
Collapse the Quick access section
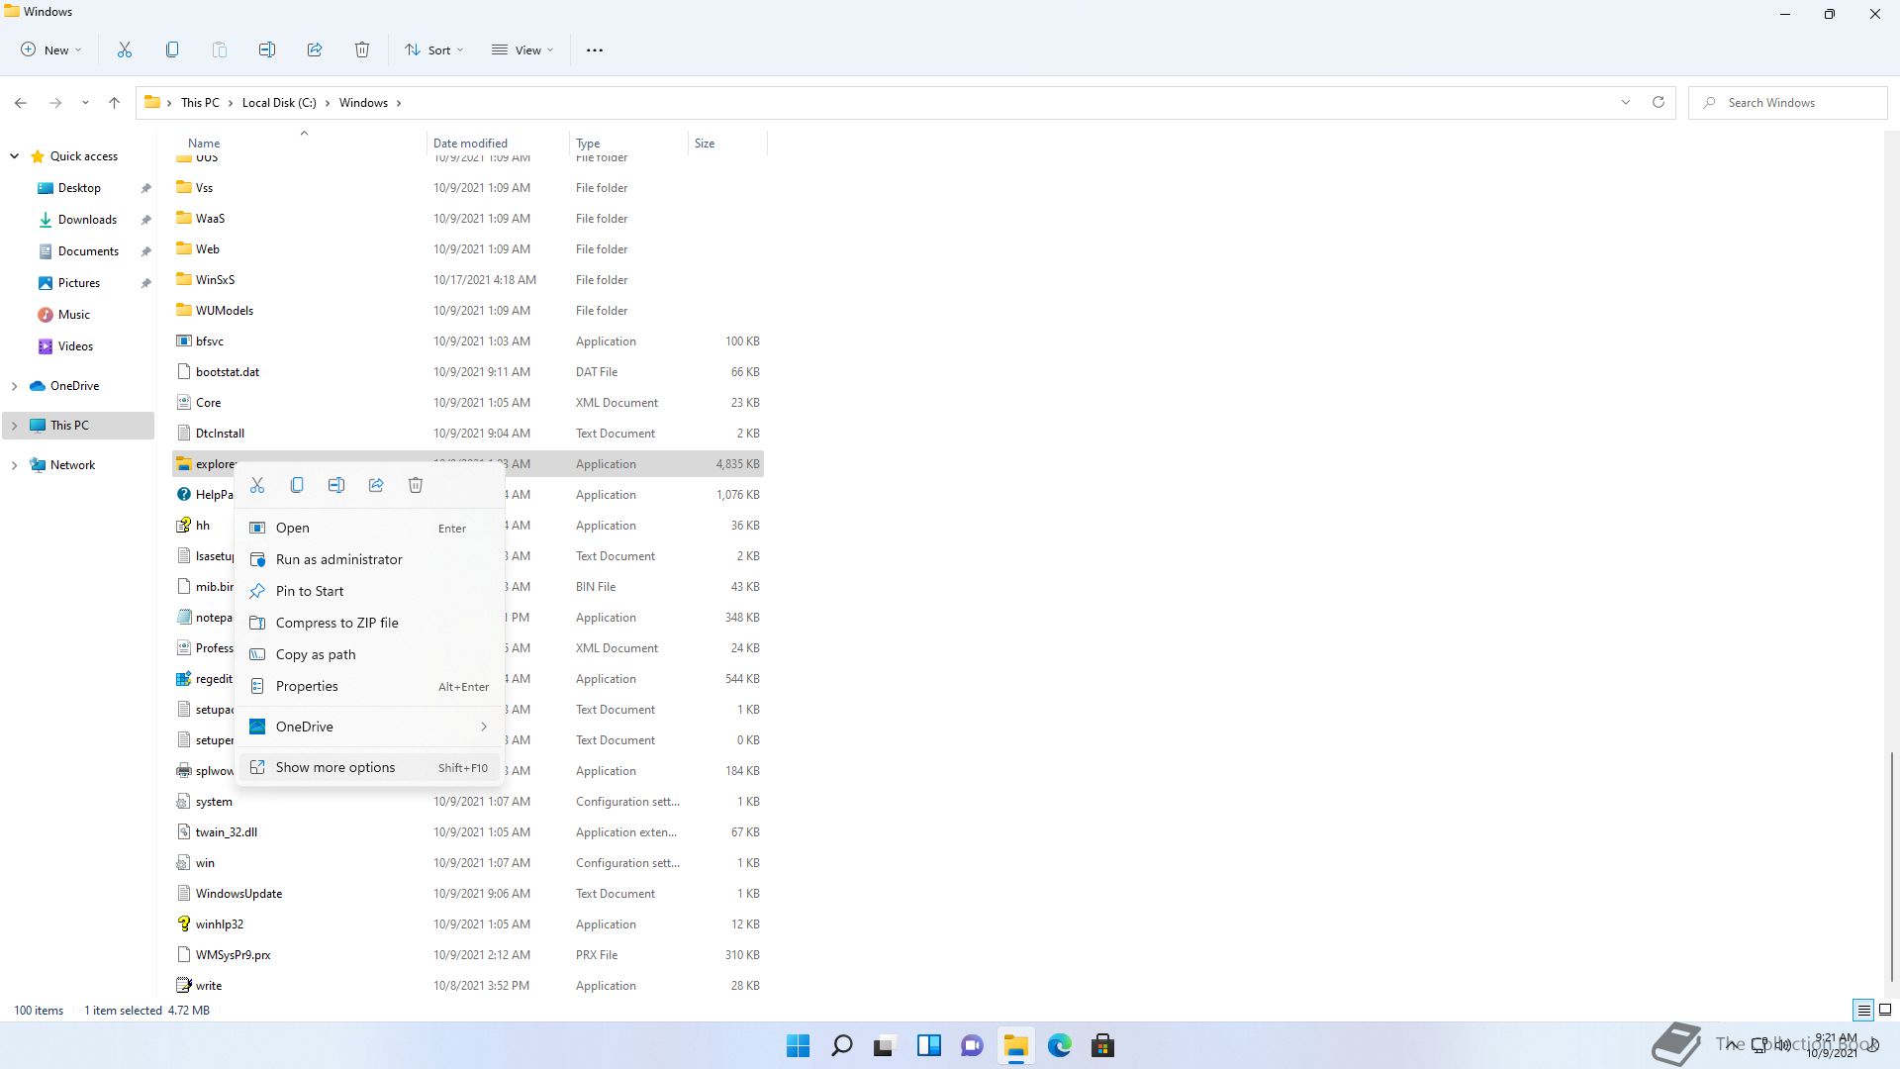tap(14, 156)
